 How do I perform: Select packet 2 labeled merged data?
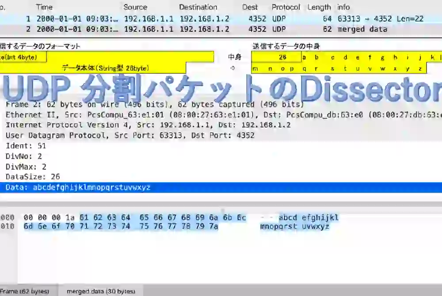(221, 29)
